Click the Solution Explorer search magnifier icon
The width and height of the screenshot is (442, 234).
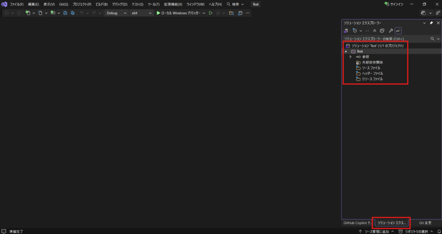click(433, 39)
